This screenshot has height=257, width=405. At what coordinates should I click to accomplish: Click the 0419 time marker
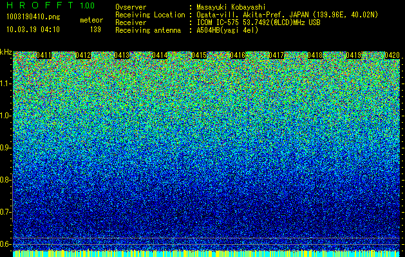[353, 55]
